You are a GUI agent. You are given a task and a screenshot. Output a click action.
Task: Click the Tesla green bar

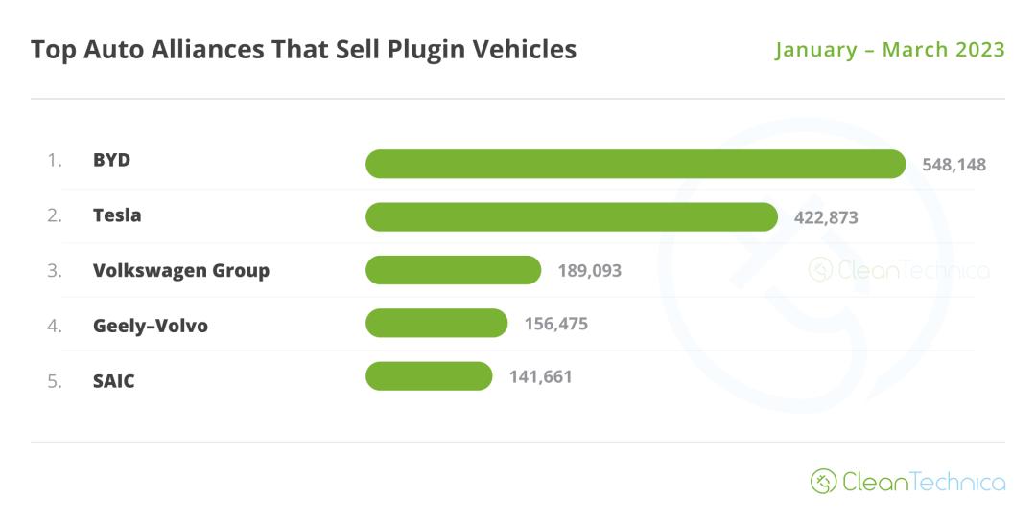571,217
